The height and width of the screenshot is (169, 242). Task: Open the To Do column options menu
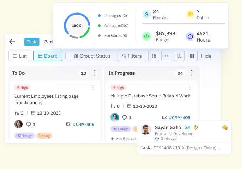95,73
